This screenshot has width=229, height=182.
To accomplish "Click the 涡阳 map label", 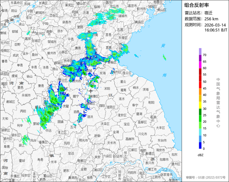I will tap(23, 111).
